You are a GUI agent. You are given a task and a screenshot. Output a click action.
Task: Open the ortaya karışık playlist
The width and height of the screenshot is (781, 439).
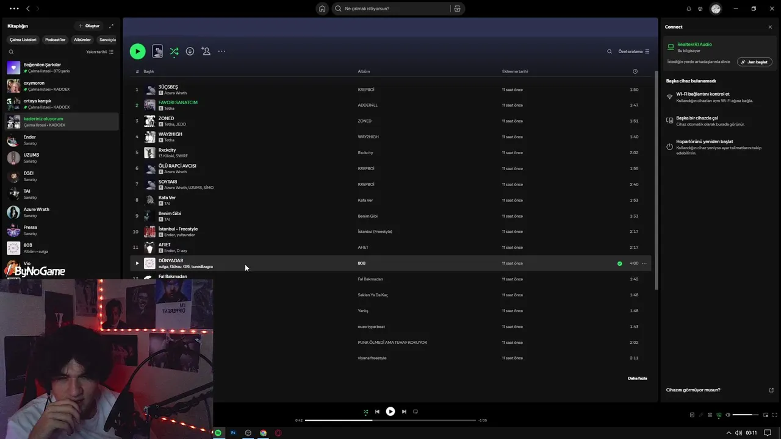62,104
